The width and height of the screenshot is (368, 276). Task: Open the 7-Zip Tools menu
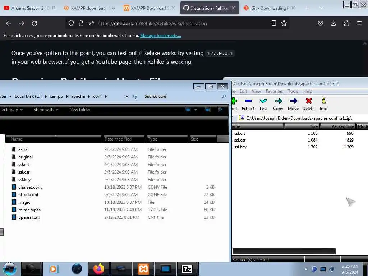click(x=293, y=91)
